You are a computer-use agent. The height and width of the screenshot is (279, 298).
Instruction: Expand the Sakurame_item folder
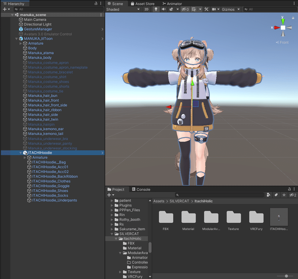click(112, 229)
